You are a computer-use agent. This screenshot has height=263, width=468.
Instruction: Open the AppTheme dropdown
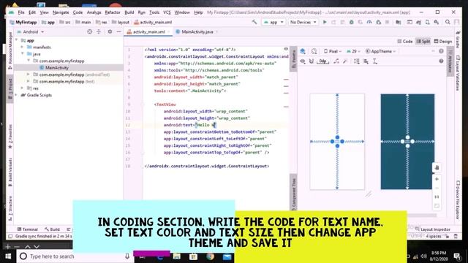[x=380, y=51]
